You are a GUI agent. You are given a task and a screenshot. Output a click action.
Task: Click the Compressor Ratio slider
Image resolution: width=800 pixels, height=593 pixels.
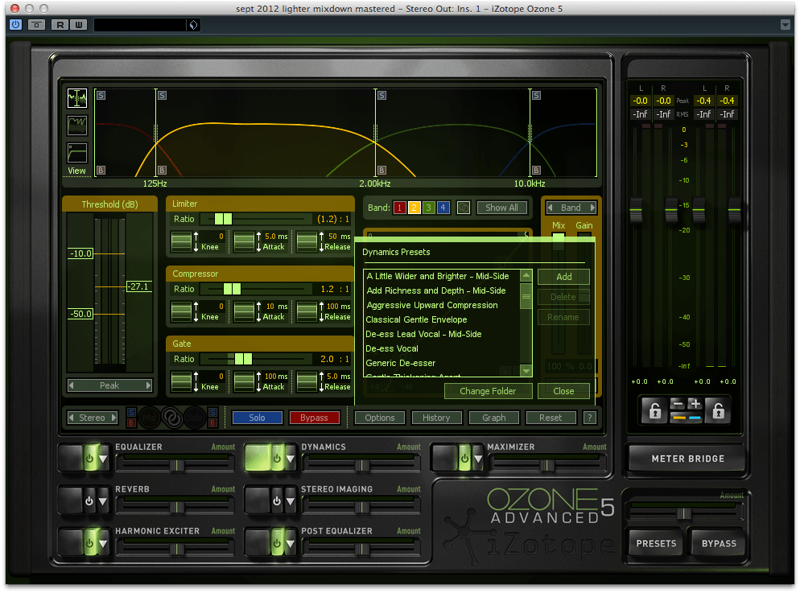[x=256, y=289]
